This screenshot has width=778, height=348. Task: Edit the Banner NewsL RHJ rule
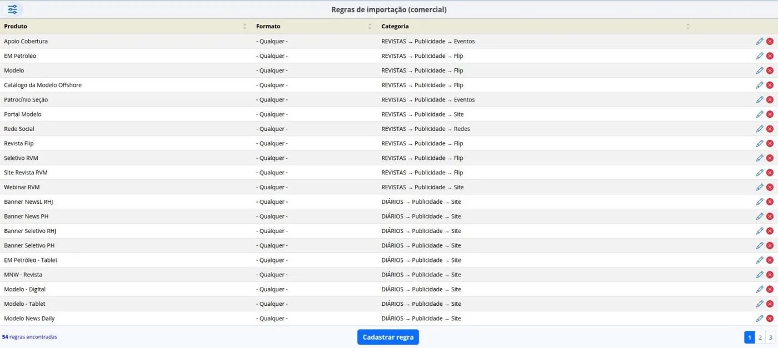coord(760,201)
